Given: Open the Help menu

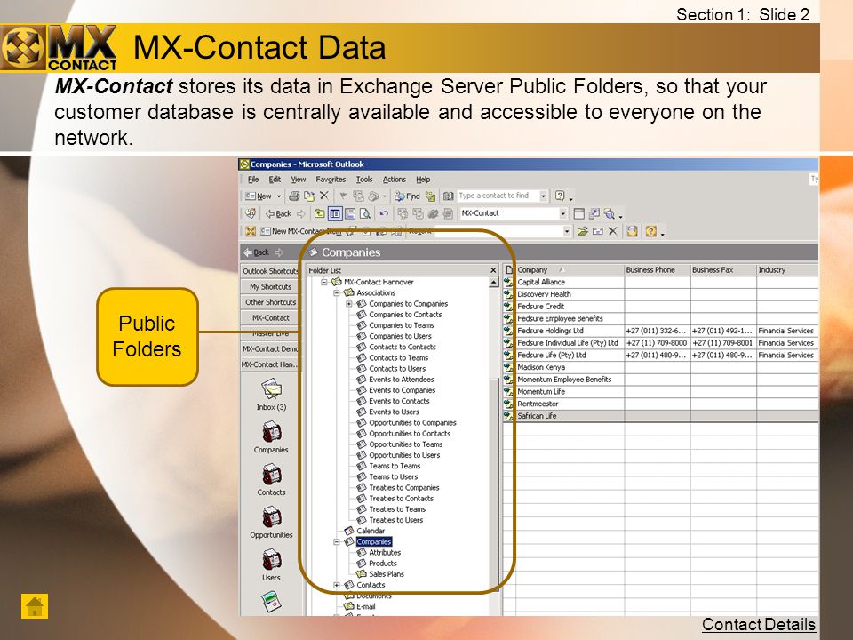Looking at the screenshot, I should [x=423, y=179].
